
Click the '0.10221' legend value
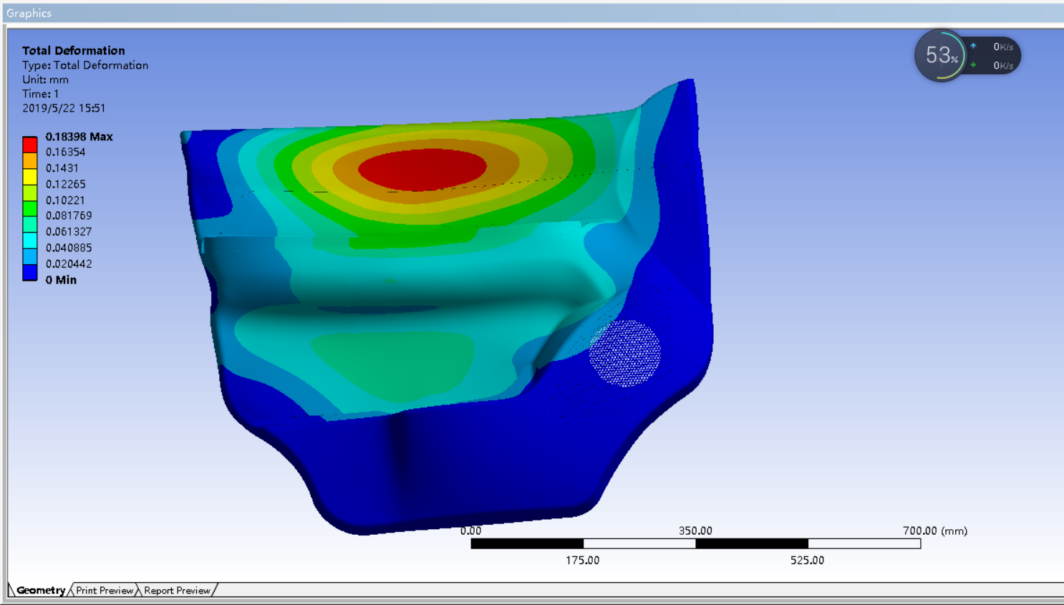pos(65,200)
